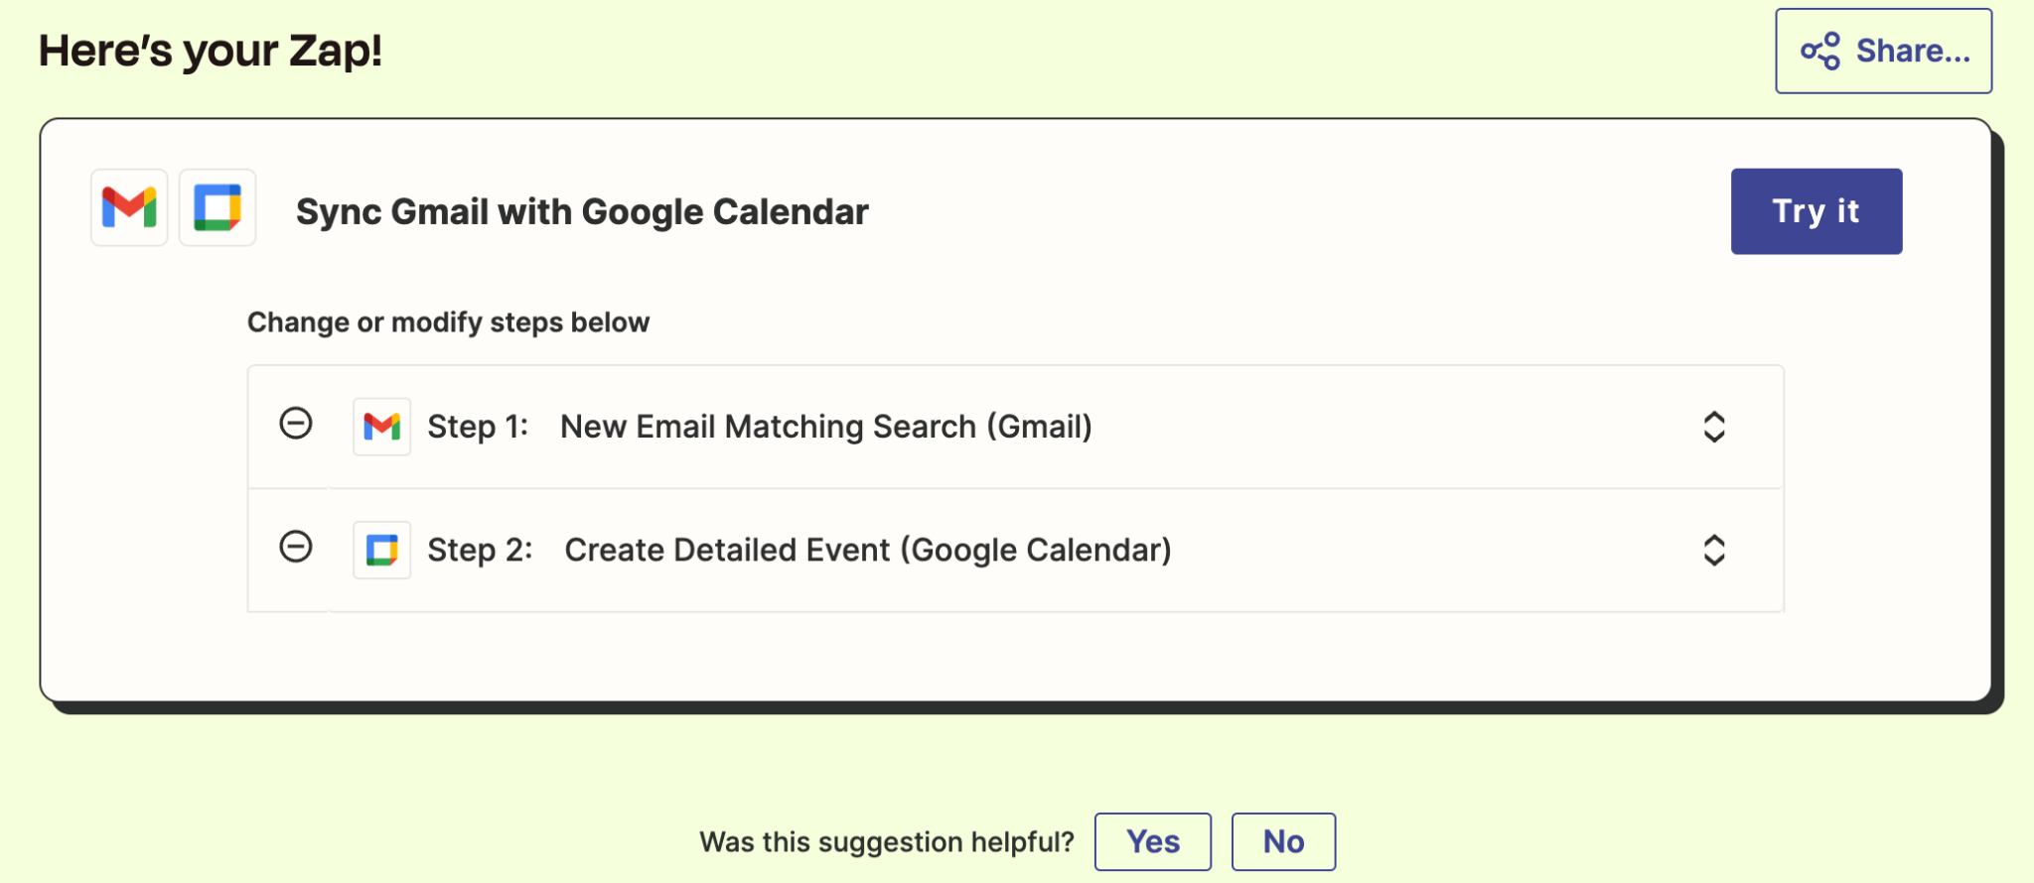
Task: Click the Sync Gmail with Google Calendar title
Action: click(582, 210)
